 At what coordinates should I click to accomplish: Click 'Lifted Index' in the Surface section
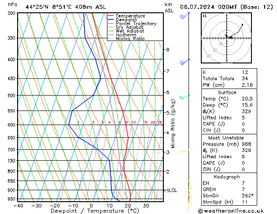pyautogui.click(x=217, y=118)
